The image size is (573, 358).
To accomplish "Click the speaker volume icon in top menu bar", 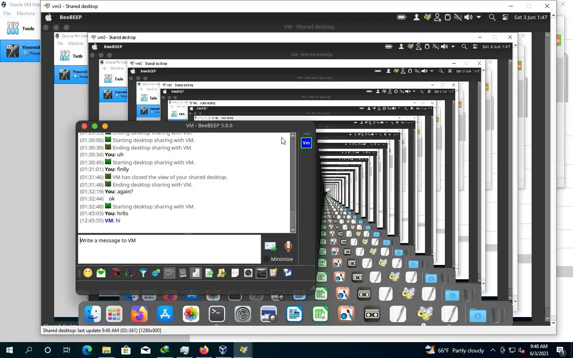I will click(468, 18).
